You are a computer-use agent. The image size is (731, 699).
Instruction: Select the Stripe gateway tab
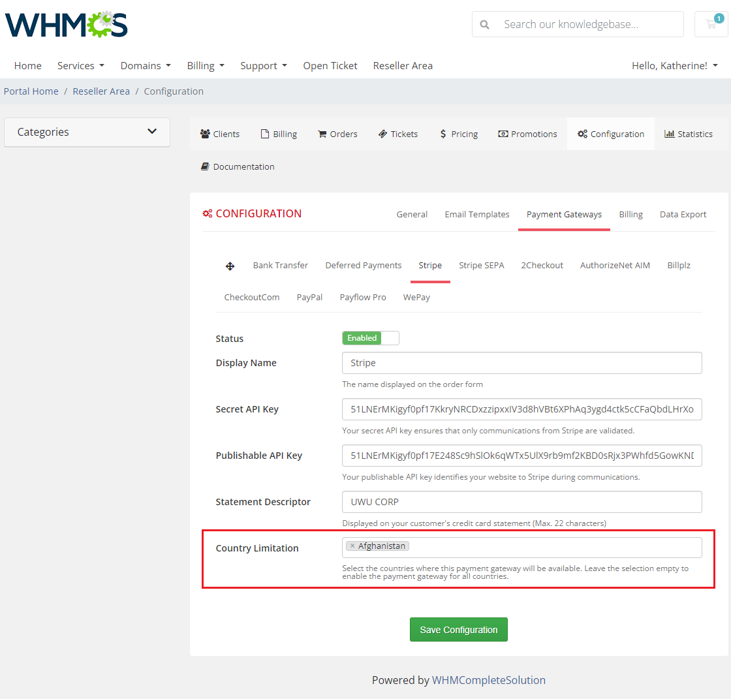click(430, 265)
